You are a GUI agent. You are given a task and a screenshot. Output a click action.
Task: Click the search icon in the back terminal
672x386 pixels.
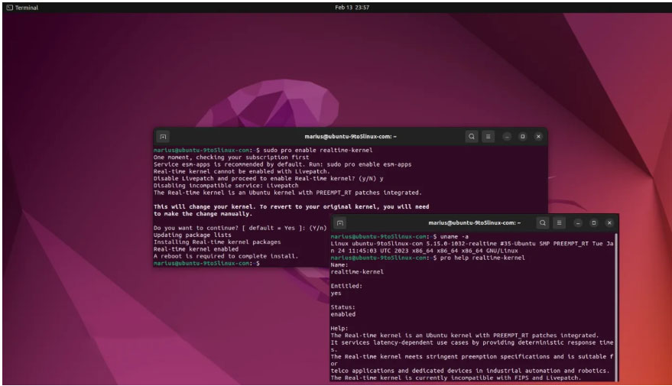point(472,137)
